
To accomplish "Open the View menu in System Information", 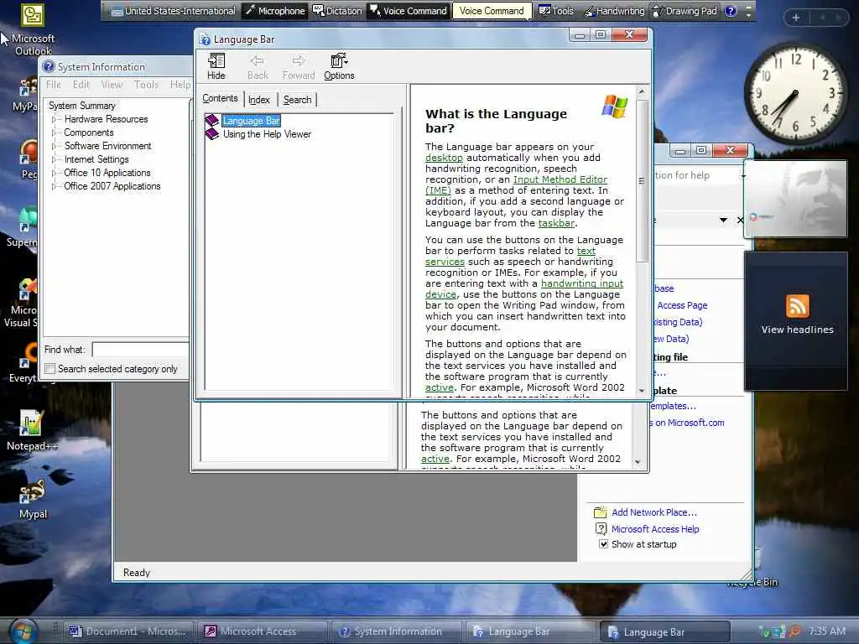I will coord(112,85).
